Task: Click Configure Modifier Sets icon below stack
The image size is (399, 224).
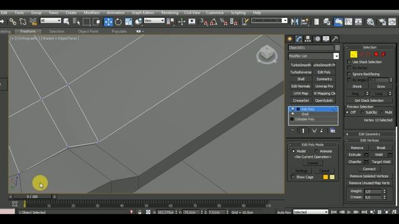Action: point(332,131)
